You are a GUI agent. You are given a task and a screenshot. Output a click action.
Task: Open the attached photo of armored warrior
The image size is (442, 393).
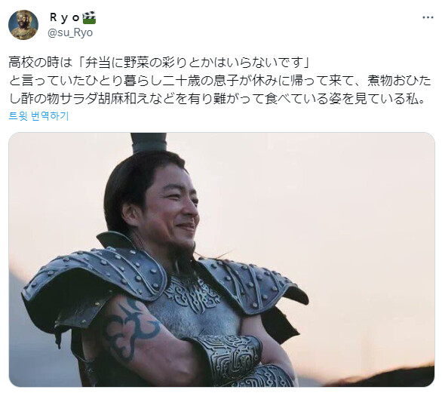click(x=222, y=259)
